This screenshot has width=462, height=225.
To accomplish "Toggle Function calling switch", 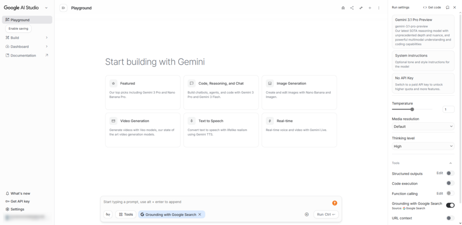I will click(450, 193).
